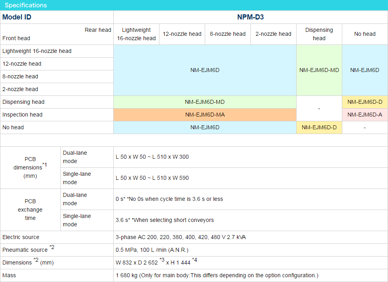Select Dual-lane mode beside PCB exchange time
The width and height of the screenshot is (388, 282).
click(75, 199)
